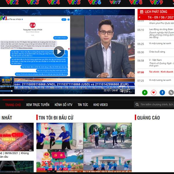174x174 pixels.
Task: Open the 08/06/2021 Khủng video title
Action: point(14,155)
